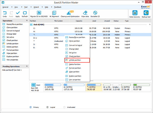Image resolution: width=153 pixels, height=113 pixels.
Task: Click E: (NTFS) 93.07 GB disk block
Action: [142, 87]
